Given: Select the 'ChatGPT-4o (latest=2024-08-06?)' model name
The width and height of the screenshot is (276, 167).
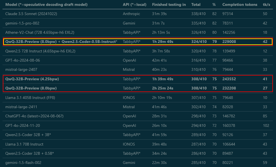Looking at the screenshot, I should pyautogui.click(x=34, y=116).
